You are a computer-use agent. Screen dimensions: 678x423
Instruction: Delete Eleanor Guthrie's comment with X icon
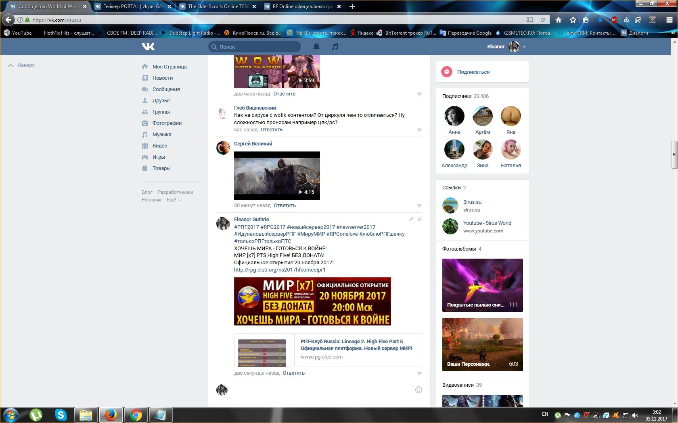tap(419, 220)
